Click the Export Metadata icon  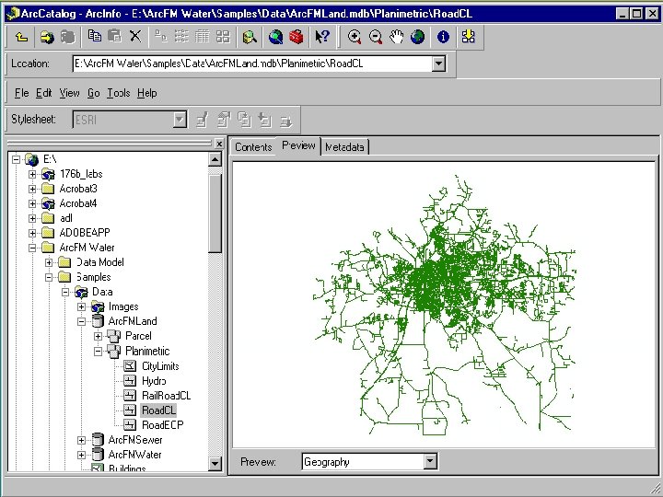point(285,121)
